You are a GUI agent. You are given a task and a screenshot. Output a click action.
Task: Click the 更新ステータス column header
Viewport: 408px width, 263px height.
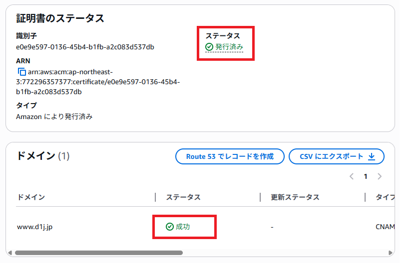click(x=295, y=197)
